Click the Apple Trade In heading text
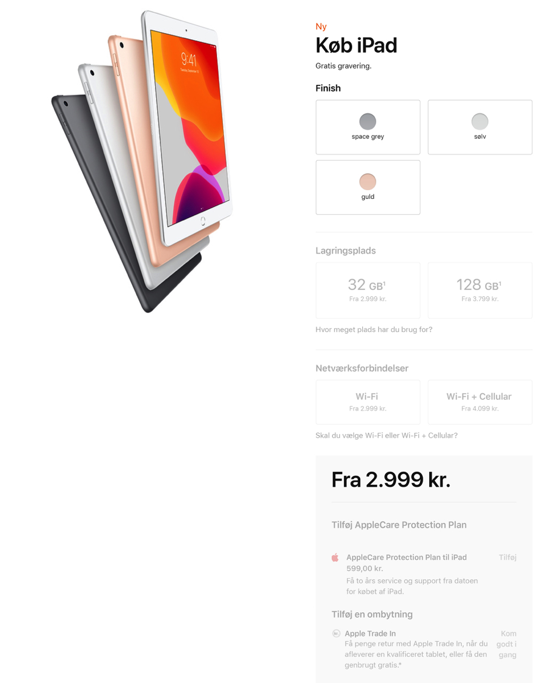Viewport: 544px width, 683px height. [x=370, y=633]
